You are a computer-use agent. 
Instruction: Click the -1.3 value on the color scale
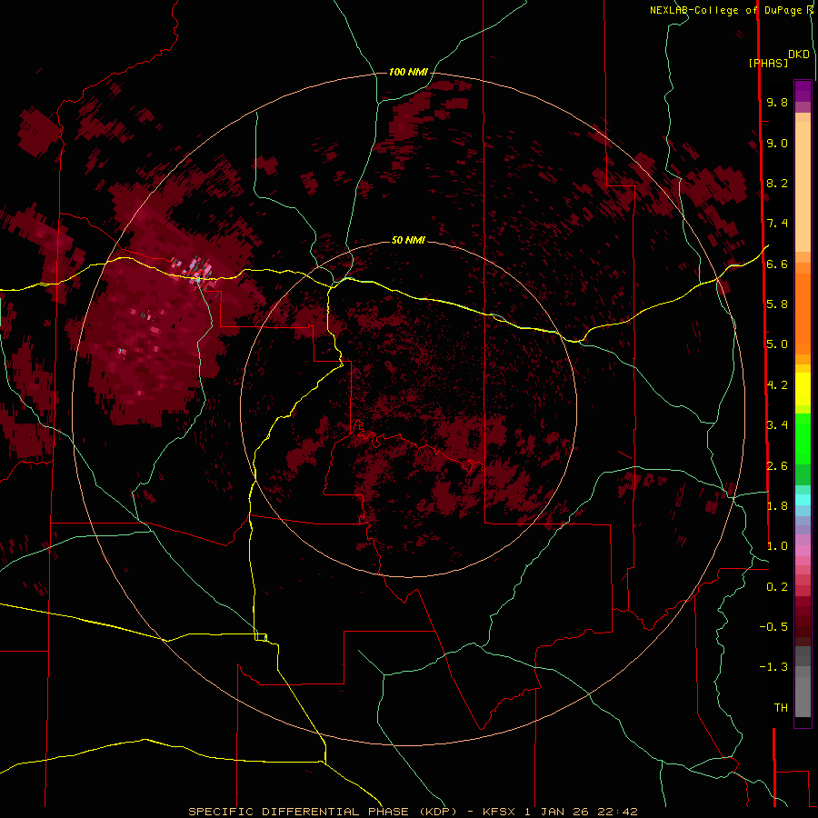(773, 667)
